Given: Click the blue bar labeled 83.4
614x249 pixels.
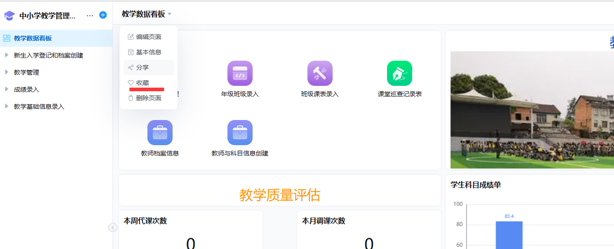Looking at the screenshot, I should point(509,235).
